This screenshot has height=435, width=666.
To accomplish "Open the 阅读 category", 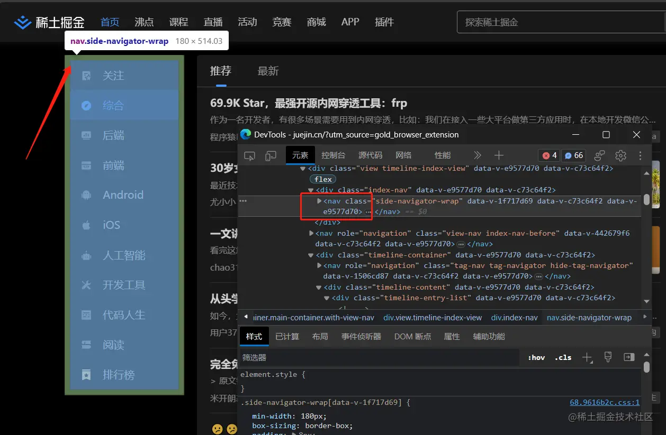I will point(124,345).
